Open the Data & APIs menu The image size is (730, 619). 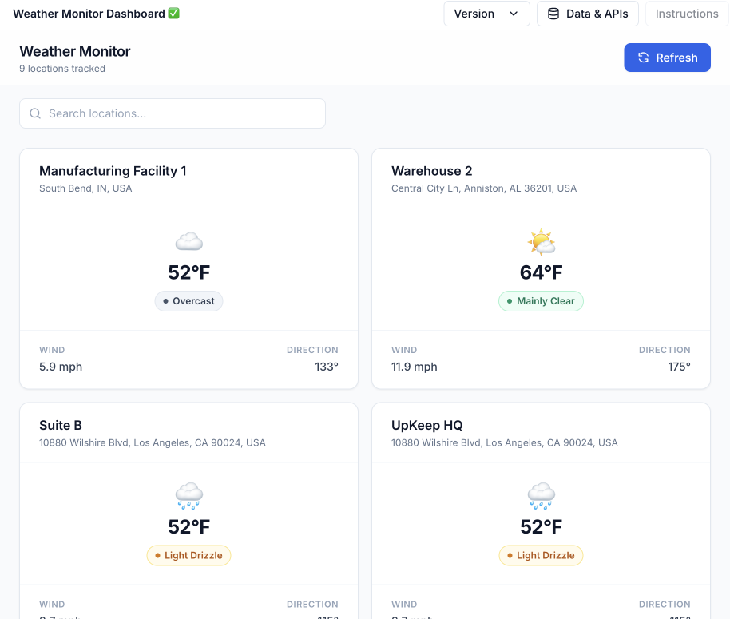point(588,14)
